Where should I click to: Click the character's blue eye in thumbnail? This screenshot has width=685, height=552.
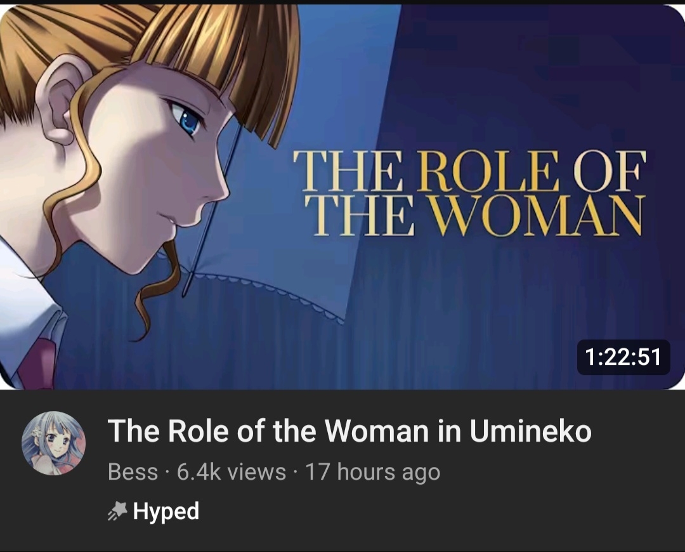coord(188,120)
